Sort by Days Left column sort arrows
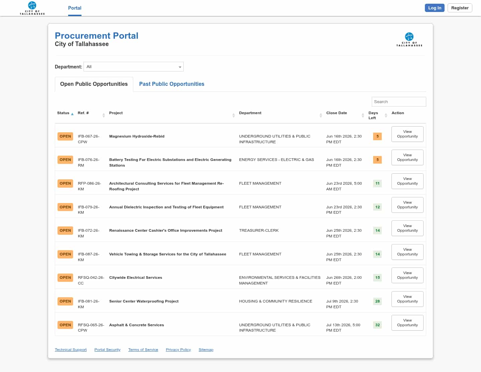The width and height of the screenshot is (481, 372). coord(386,115)
